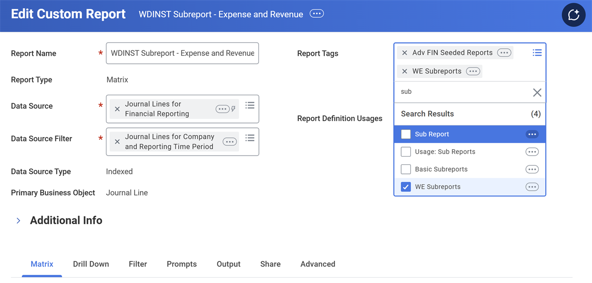Check the Usage: Sub Reports checkbox

coord(406,152)
